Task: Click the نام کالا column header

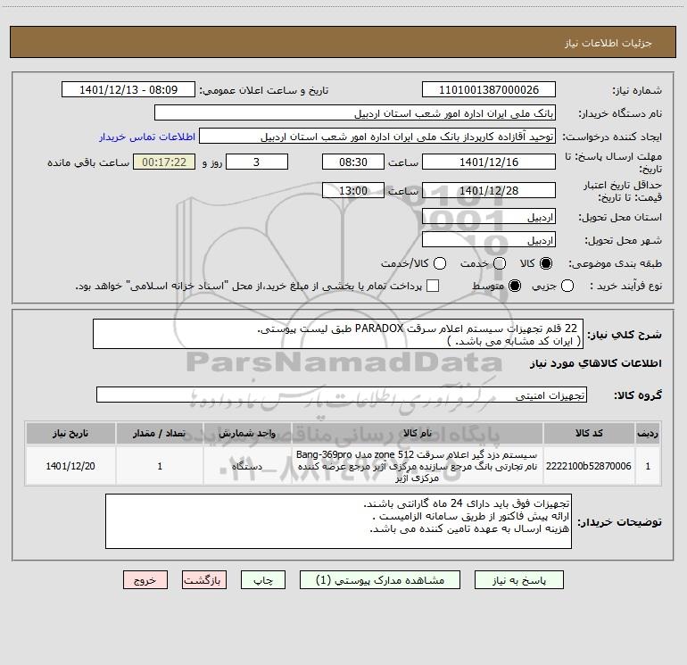Action: tap(418, 433)
